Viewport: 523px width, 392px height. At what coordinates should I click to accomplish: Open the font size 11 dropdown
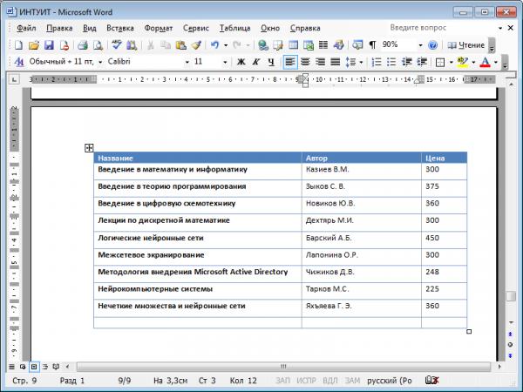(225, 62)
